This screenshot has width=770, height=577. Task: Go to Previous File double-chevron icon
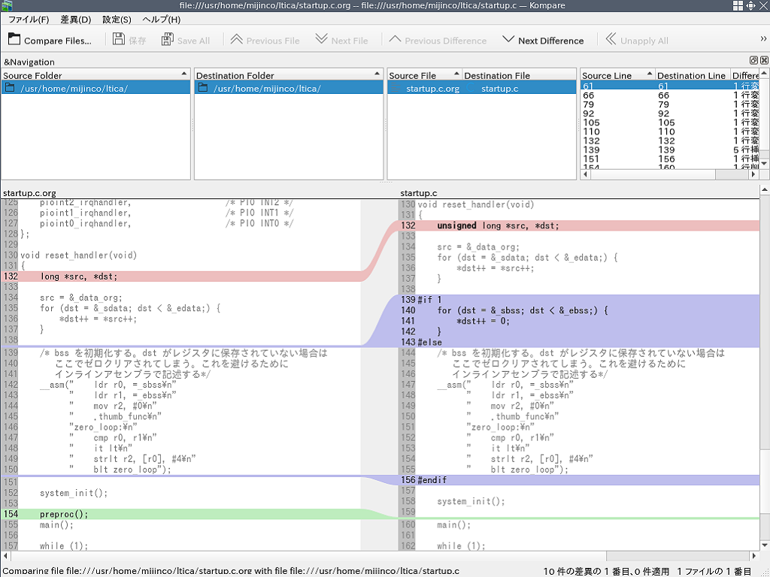coord(236,39)
